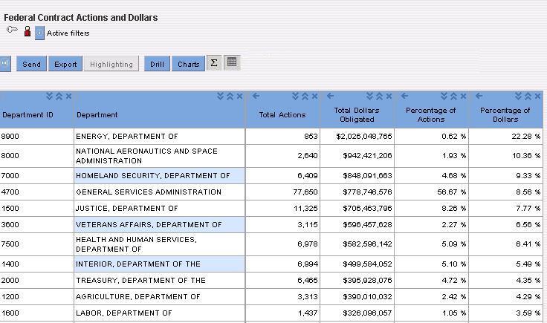This screenshot has width=547, height=323.
Task: Select INTERIOR, DEPARTMENT OF THE cell
Action: pos(160,264)
